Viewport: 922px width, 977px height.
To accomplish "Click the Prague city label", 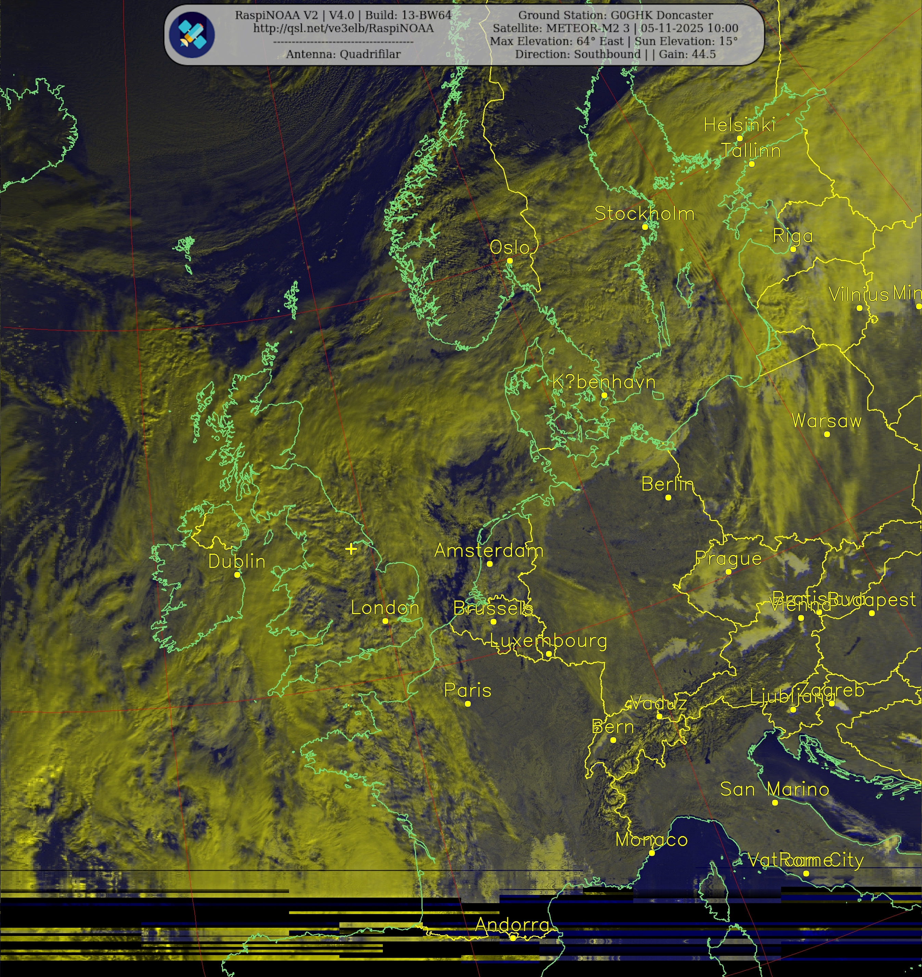I will click(x=728, y=558).
